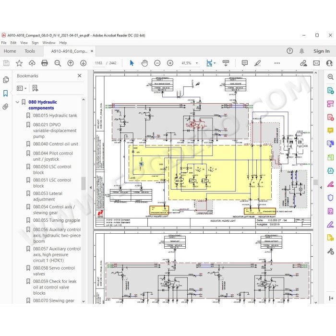336x336 pixels.
Task: Switch to the Home tab
Action: [10, 51]
